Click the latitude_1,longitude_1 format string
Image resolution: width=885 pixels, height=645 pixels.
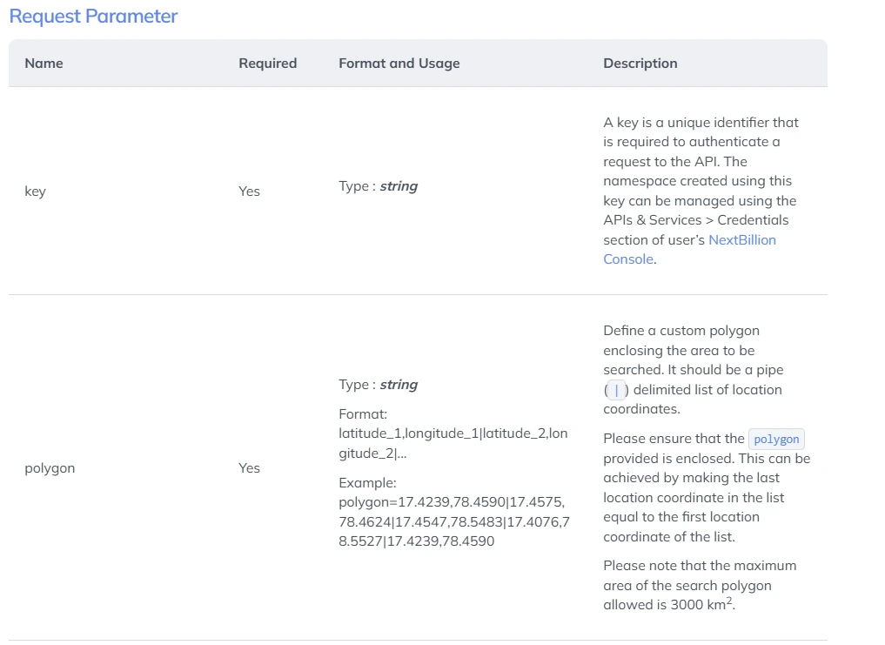coord(453,443)
